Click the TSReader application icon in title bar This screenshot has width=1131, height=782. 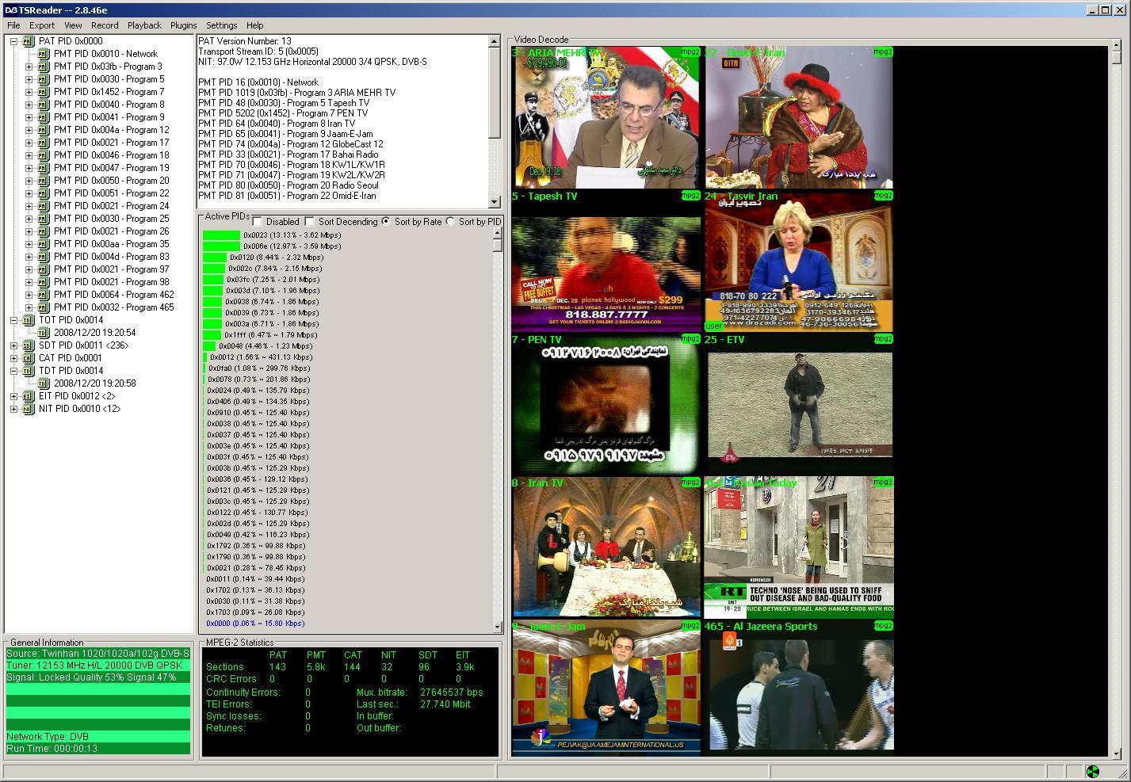point(10,10)
